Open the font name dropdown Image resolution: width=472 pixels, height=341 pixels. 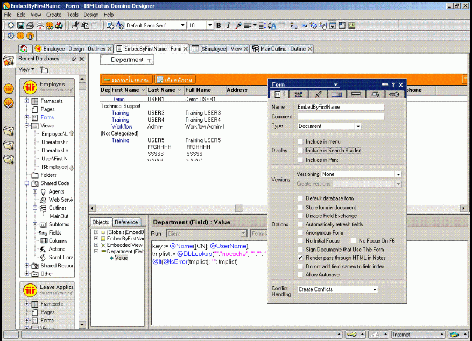tap(182, 25)
